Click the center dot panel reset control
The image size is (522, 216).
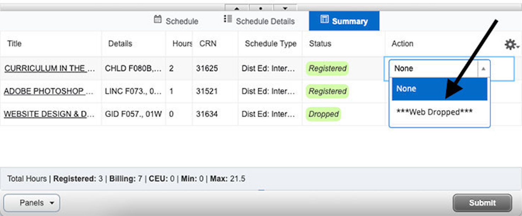coord(260,8)
